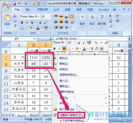Viewport: 133px width, 123px height.
Task: Click the AutoSum sigma icon
Action: pos(110,16)
